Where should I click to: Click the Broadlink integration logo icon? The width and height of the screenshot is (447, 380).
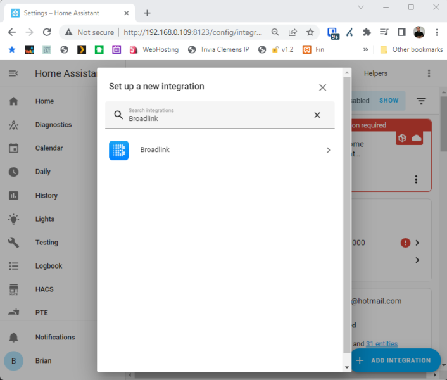tap(118, 150)
